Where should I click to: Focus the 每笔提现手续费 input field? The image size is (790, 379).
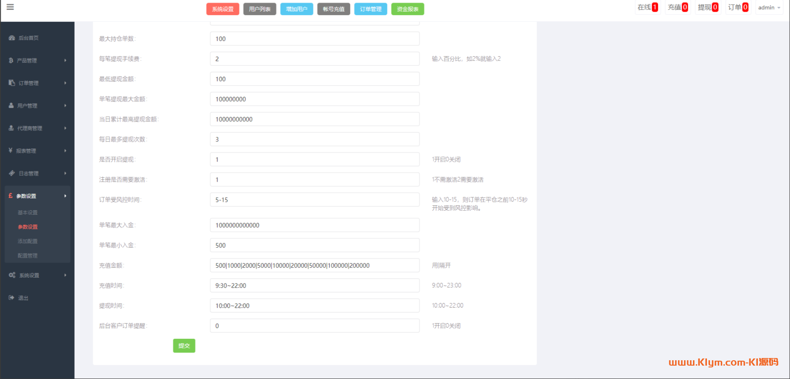coord(315,59)
